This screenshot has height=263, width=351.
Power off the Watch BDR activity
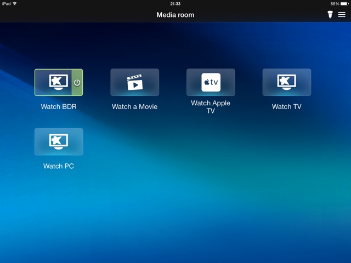pyautogui.click(x=77, y=83)
